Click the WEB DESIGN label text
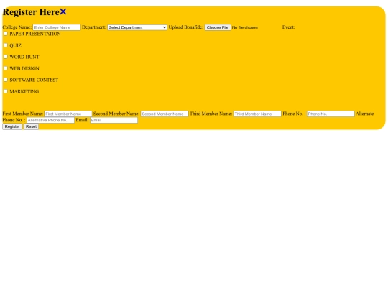 coord(24,68)
